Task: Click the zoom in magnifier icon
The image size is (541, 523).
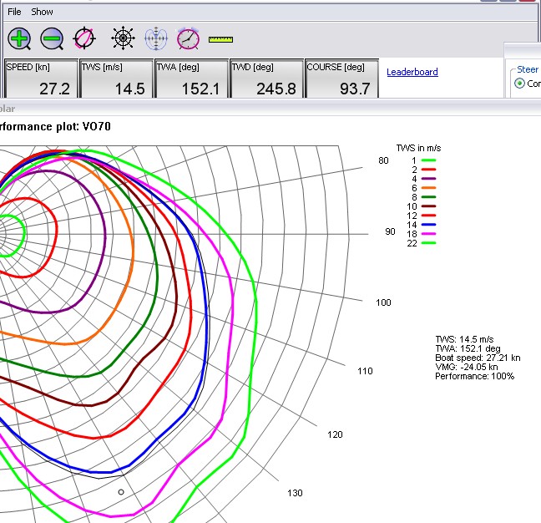Action: click(19, 38)
